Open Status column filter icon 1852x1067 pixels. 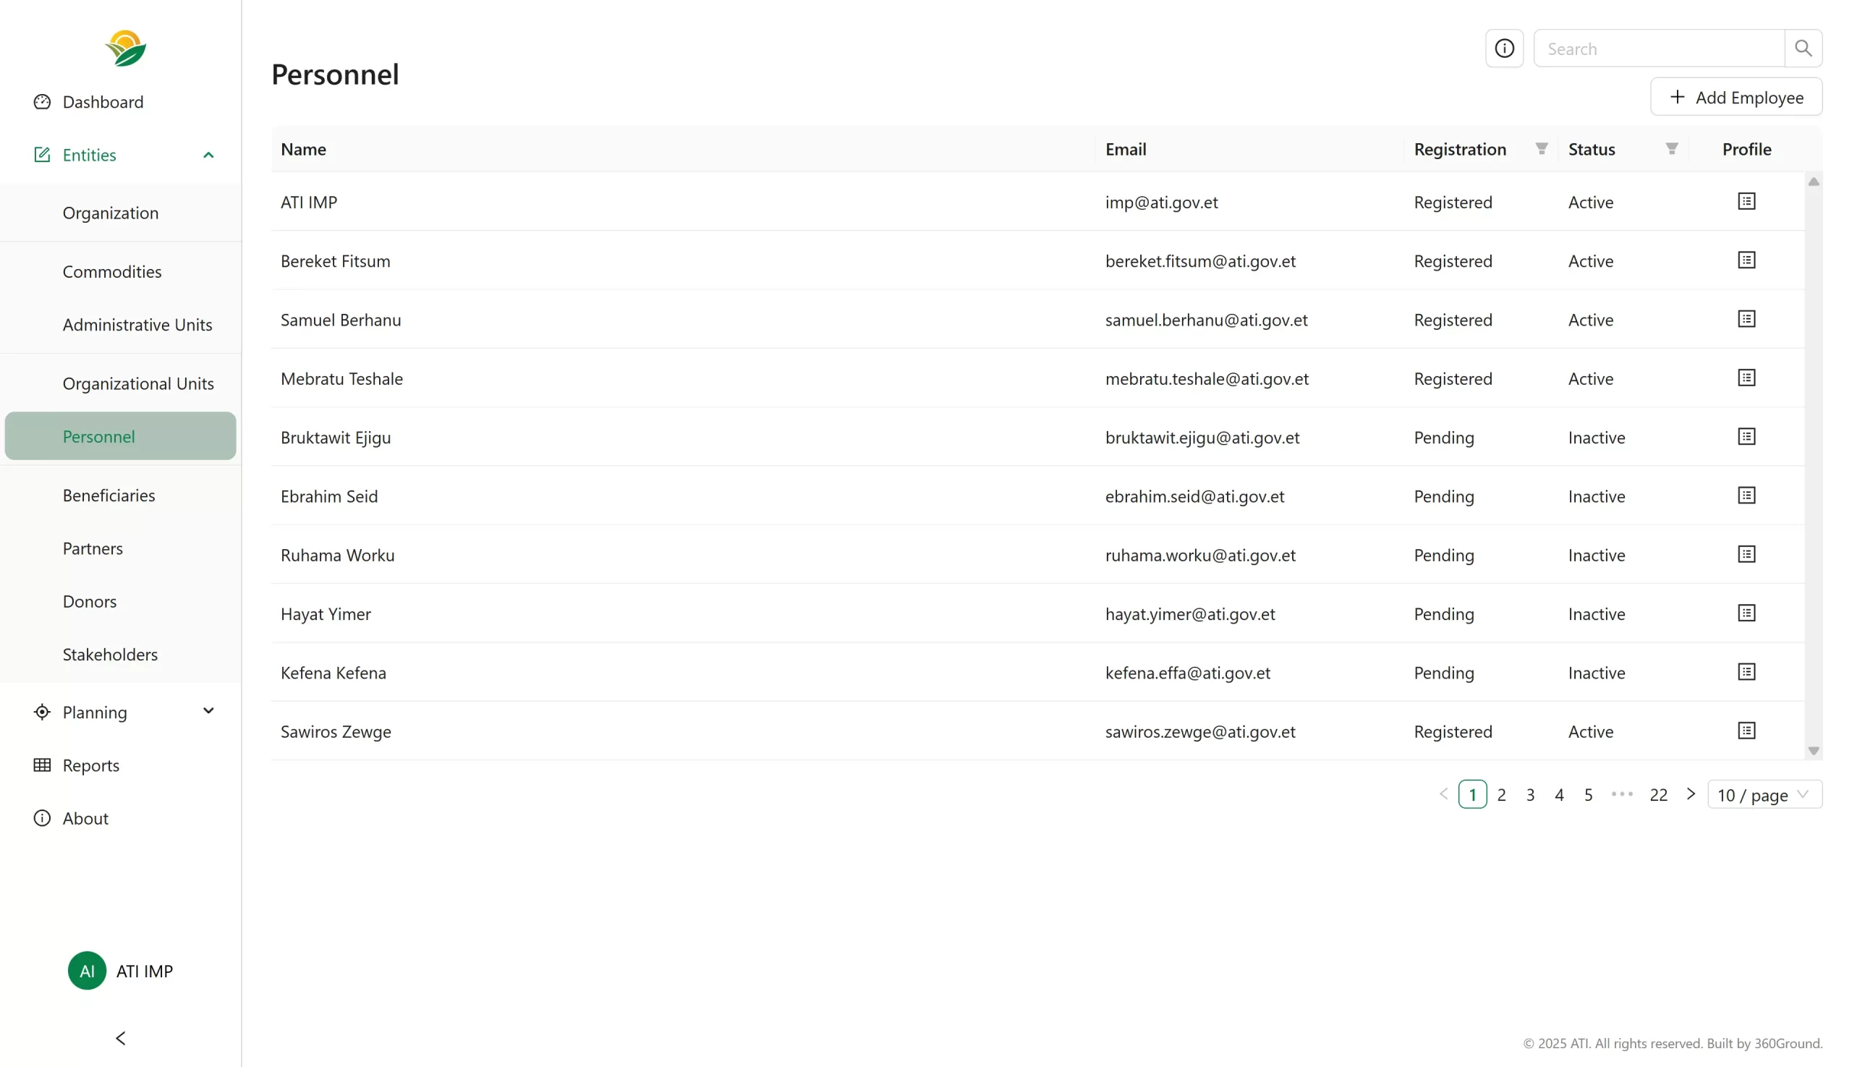[x=1670, y=149]
